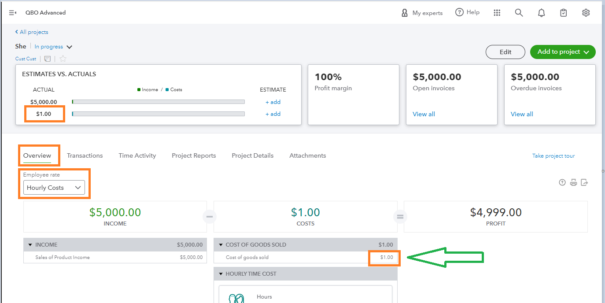Print the project overview
The height and width of the screenshot is (303, 605).
click(573, 182)
